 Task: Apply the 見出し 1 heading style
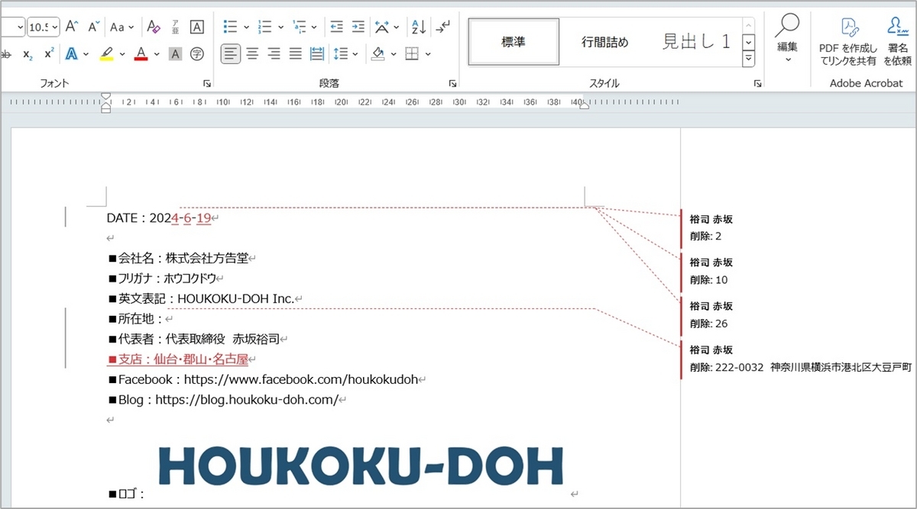696,42
